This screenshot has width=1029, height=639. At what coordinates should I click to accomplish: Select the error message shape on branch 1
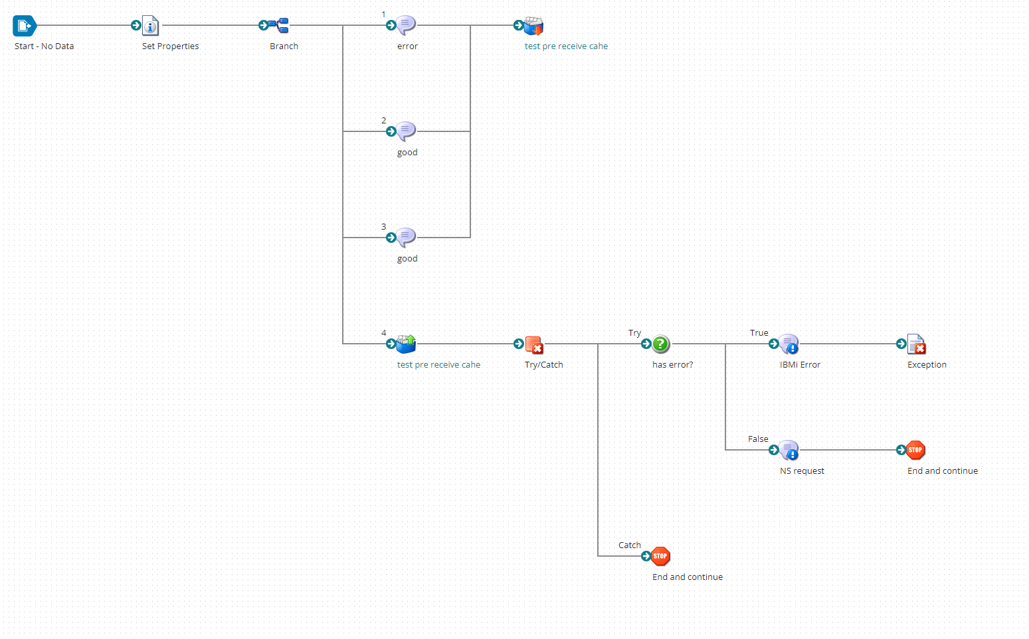(406, 25)
